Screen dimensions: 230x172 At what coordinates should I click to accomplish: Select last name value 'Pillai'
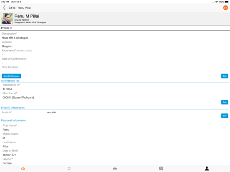[5, 147]
